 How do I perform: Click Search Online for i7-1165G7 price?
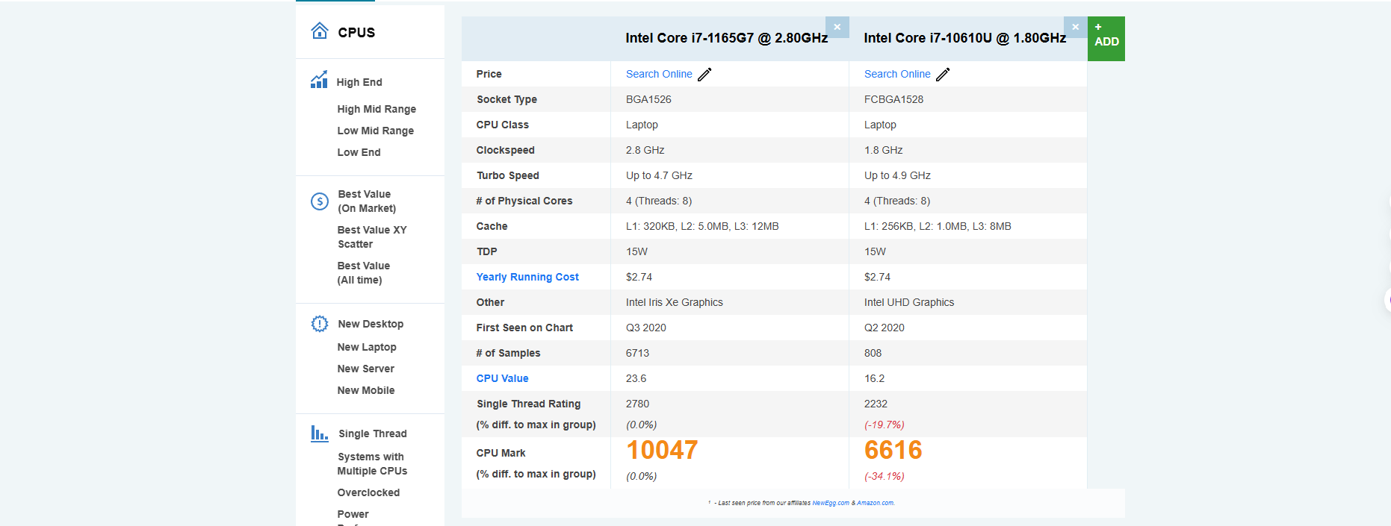point(659,74)
